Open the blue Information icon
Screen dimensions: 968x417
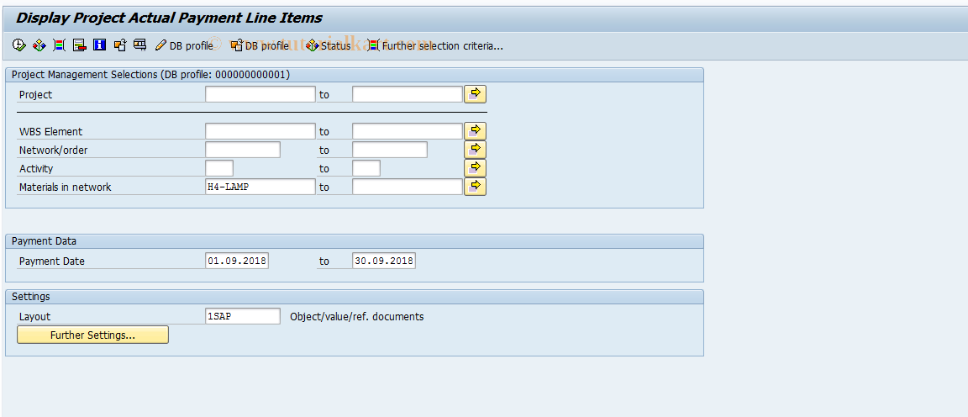(x=99, y=45)
